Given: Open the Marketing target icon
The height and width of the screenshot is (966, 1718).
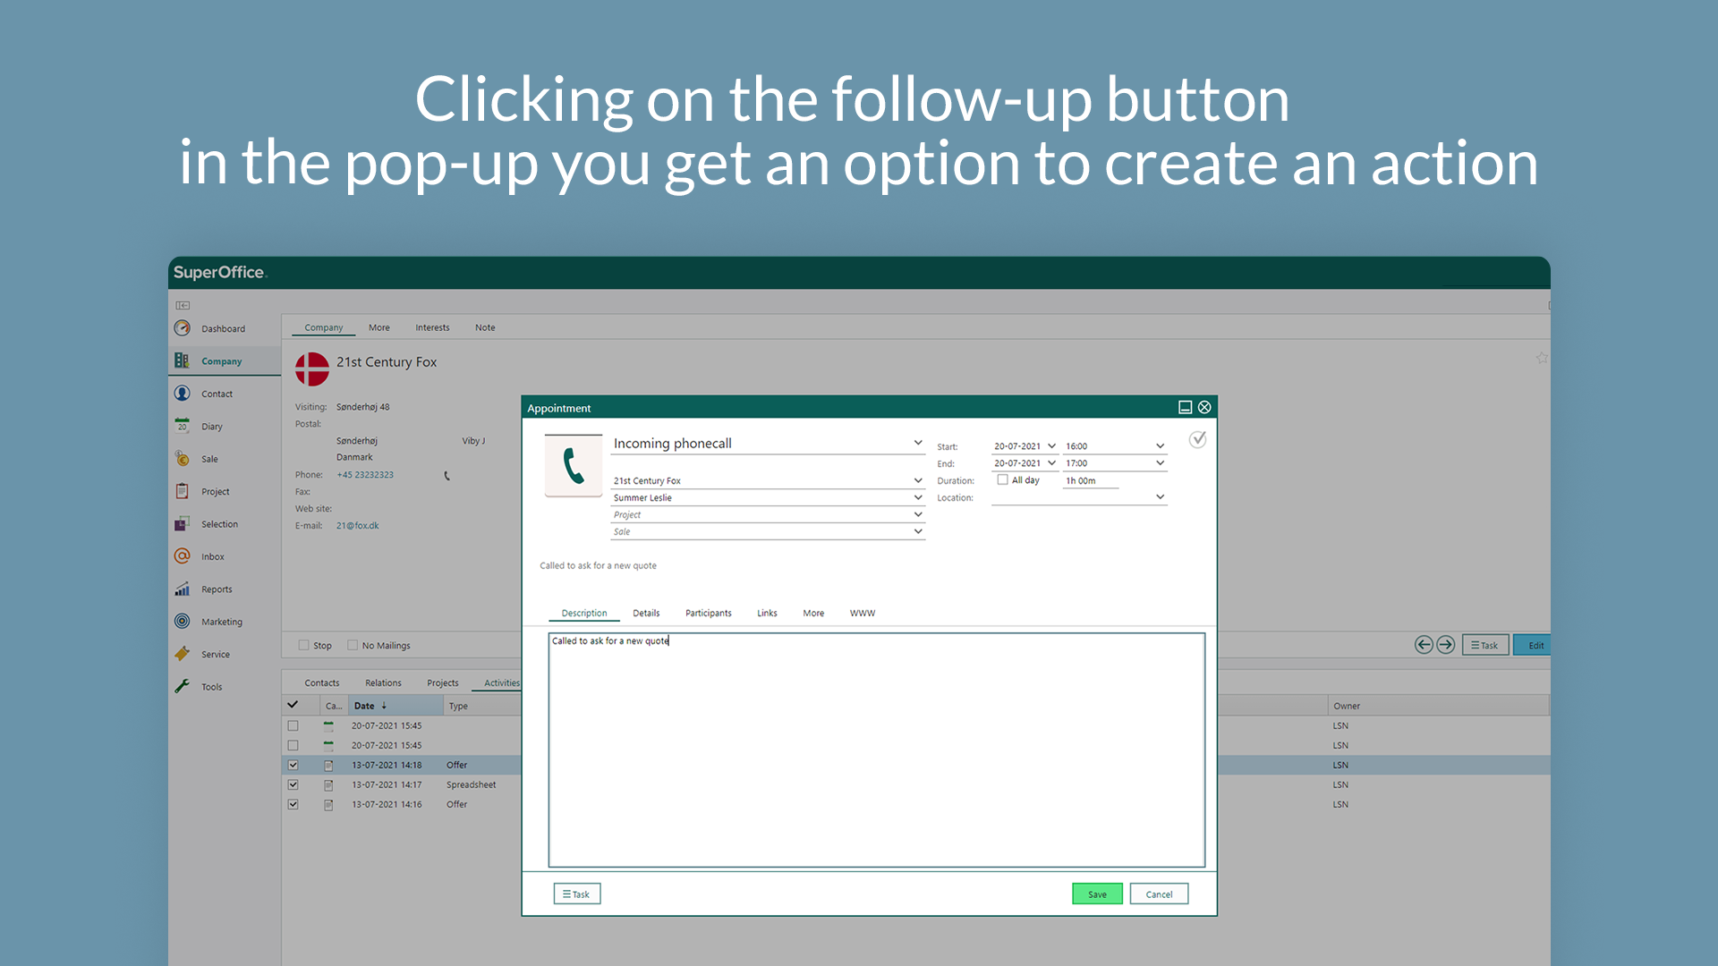Looking at the screenshot, I should click(x=183, y=622).
